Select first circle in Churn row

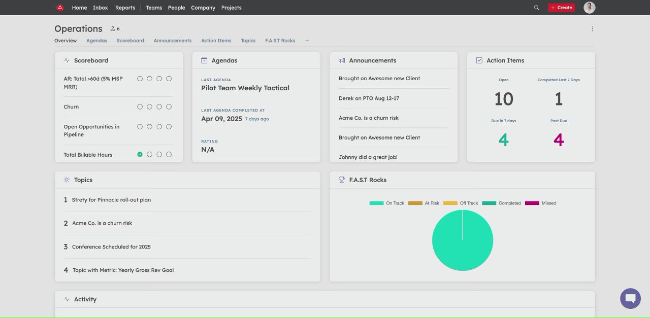click(x=140, y=107)
